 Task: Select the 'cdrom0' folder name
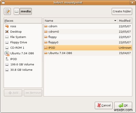point(54,32)
